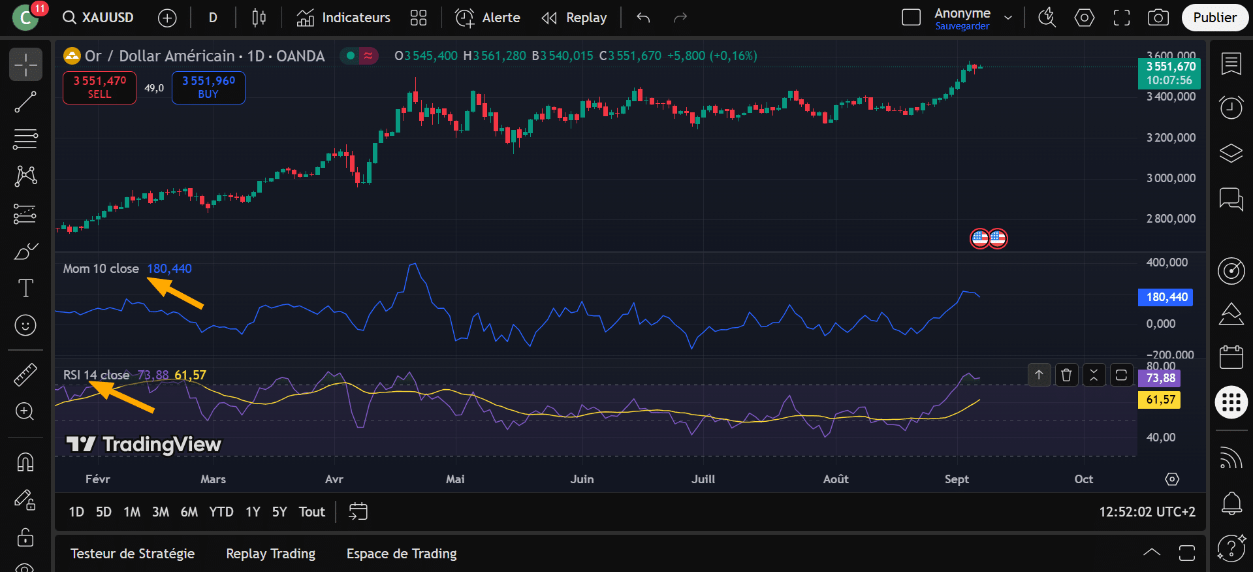Image resolution: width=1253 pixels, height=572 pixels.
Task: Open the object tree layers panel
Action: point(1231,153)
